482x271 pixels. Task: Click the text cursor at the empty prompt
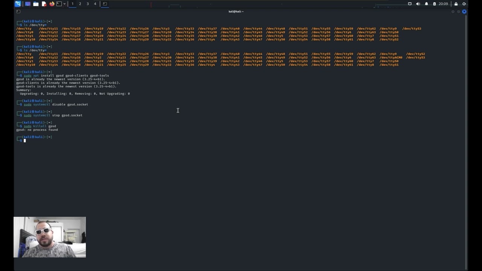tap(25, 140)
